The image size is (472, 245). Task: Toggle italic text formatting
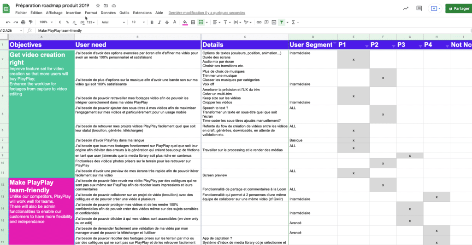point(159,22)
